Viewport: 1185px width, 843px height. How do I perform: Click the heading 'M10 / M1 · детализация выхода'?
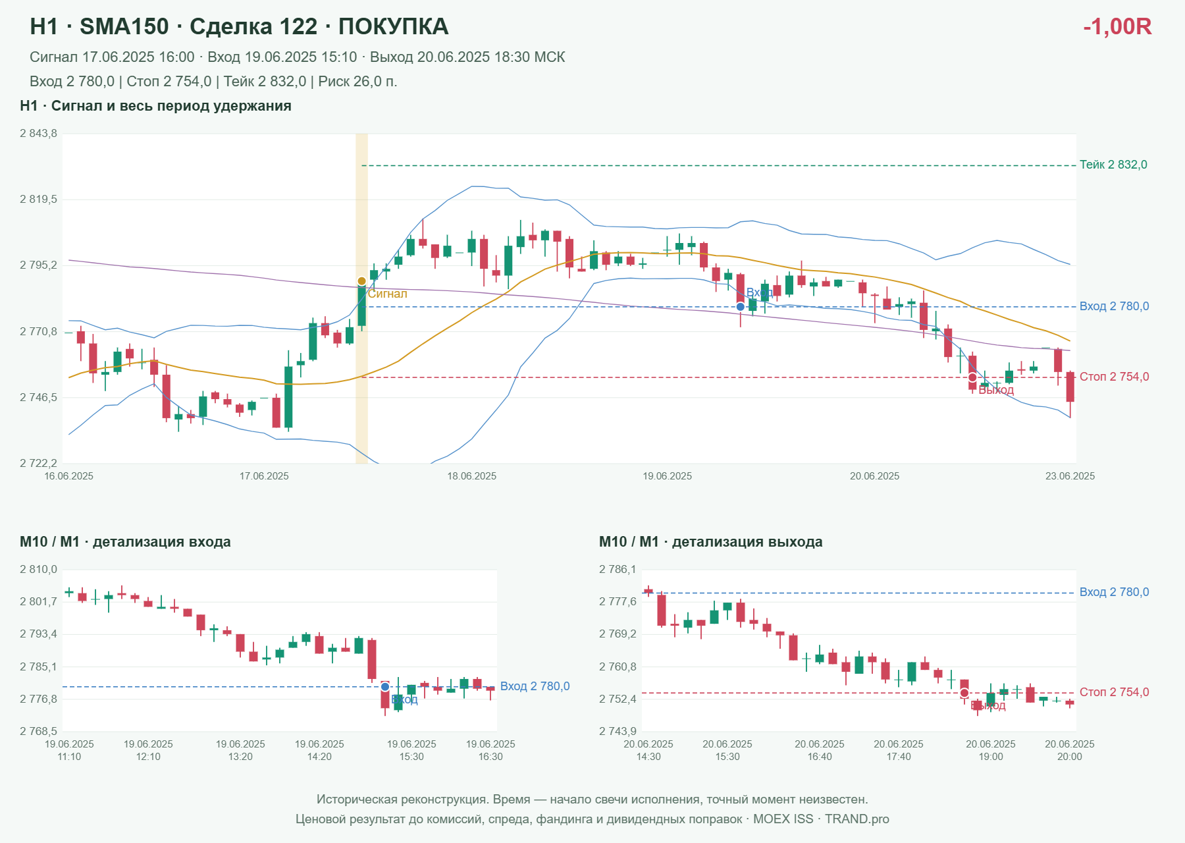click(x=710, y=542)
